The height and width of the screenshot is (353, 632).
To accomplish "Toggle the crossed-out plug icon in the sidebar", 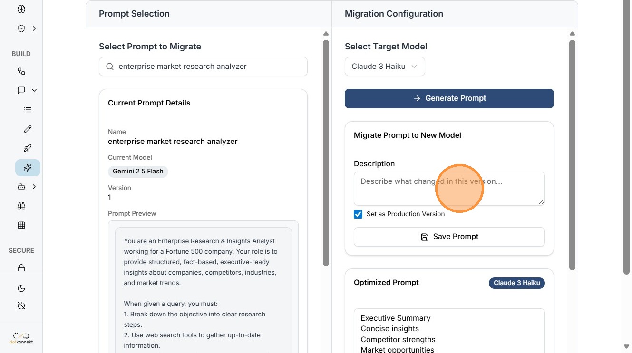I will tap(21, 305).
